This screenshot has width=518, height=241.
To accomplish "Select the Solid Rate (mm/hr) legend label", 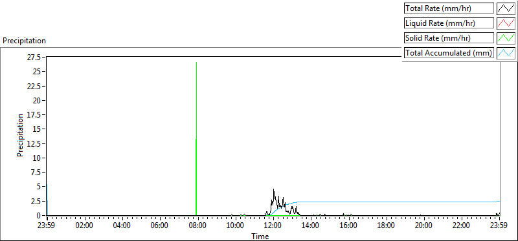I will [449, 38].
